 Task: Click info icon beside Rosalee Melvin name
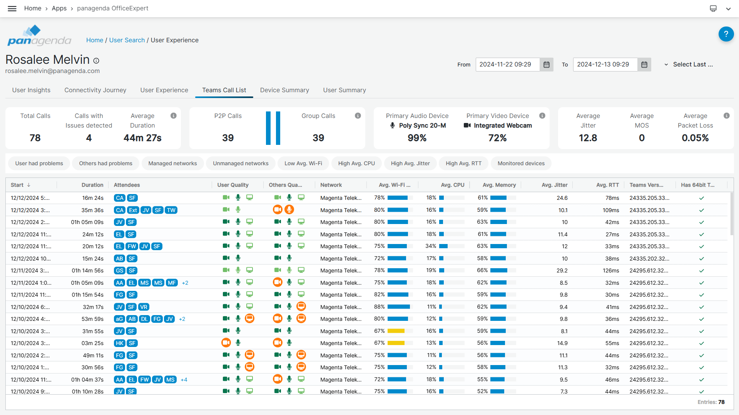click(96, 61)
